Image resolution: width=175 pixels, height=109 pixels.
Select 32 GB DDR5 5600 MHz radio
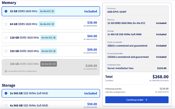point(6,11)
